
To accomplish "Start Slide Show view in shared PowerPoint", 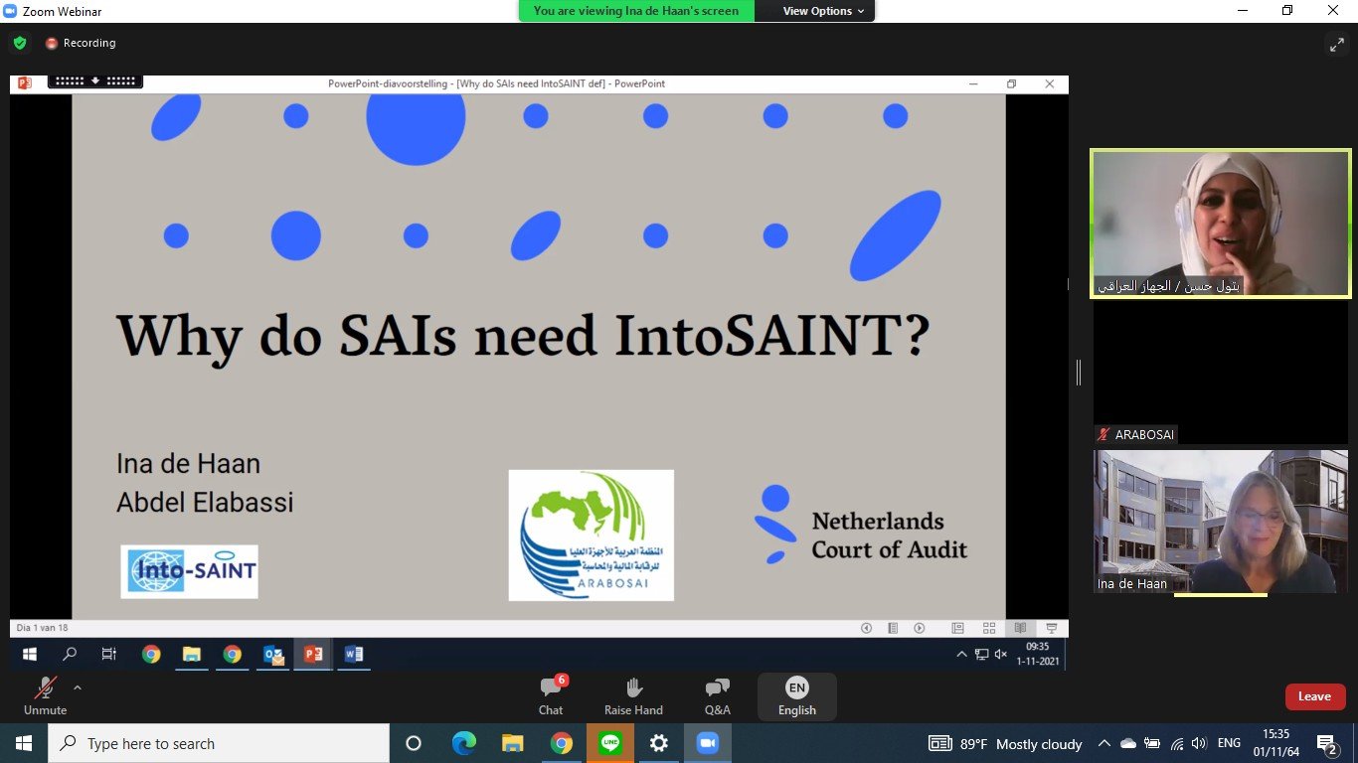I will point(1051,628).
